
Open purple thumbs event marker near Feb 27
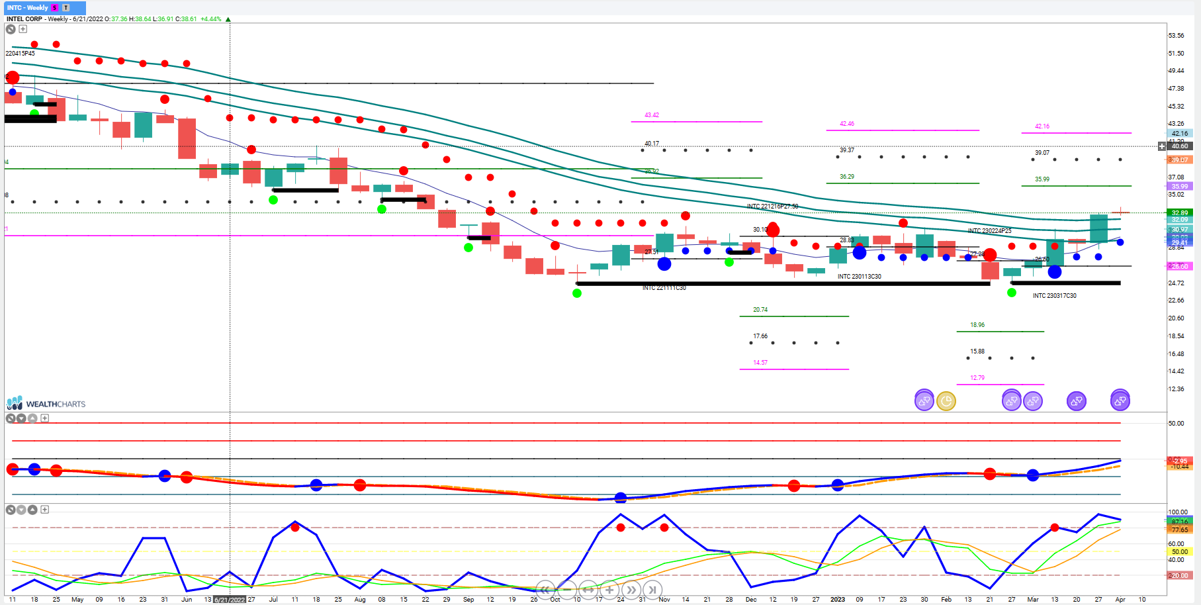[x=1011, y=400]
